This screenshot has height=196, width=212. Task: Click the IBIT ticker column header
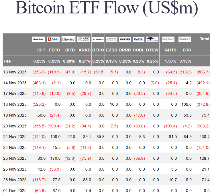pyautogui.click(x=41, y=50)
